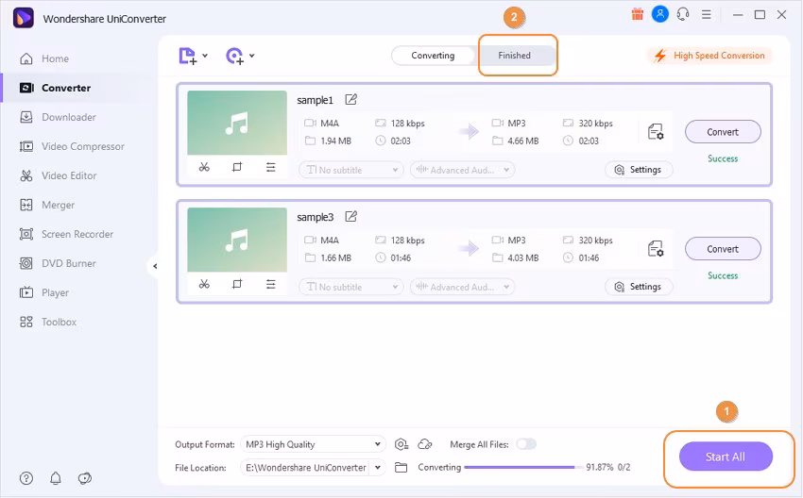Rename sample3 using the edit icon
The width and height of the screenshot is (803, 498).
point(350,217)
